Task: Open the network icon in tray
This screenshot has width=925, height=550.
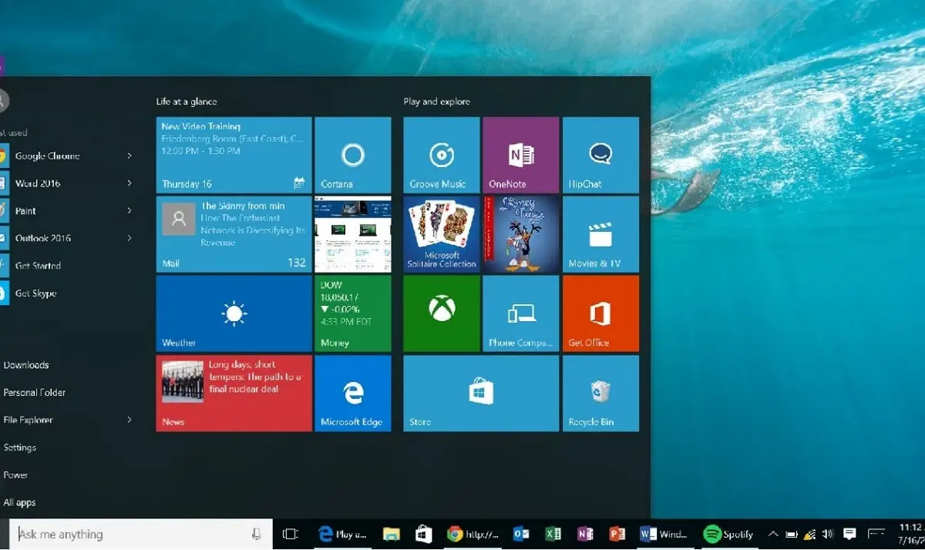Action: pyautogui.click(x=810, y=534)
